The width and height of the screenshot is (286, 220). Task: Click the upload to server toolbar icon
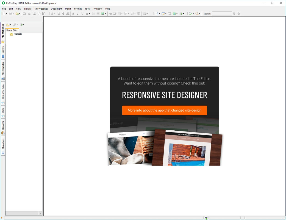(x=181, y=14)
